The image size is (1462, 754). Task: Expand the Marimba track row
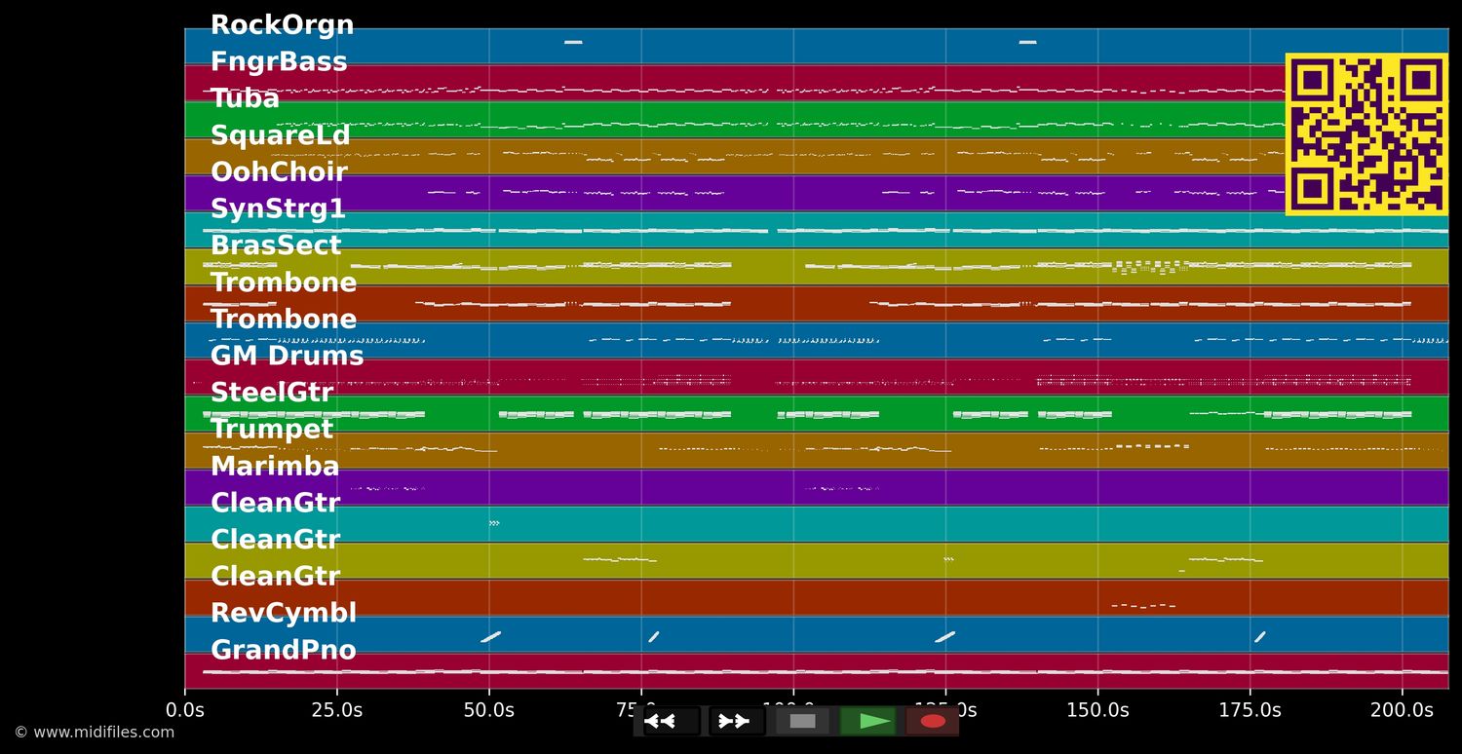tap(275, 466)
